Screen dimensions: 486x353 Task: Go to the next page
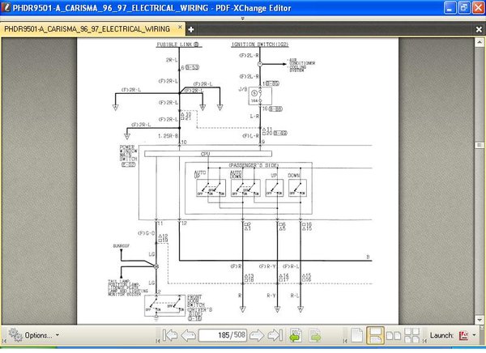257,335
